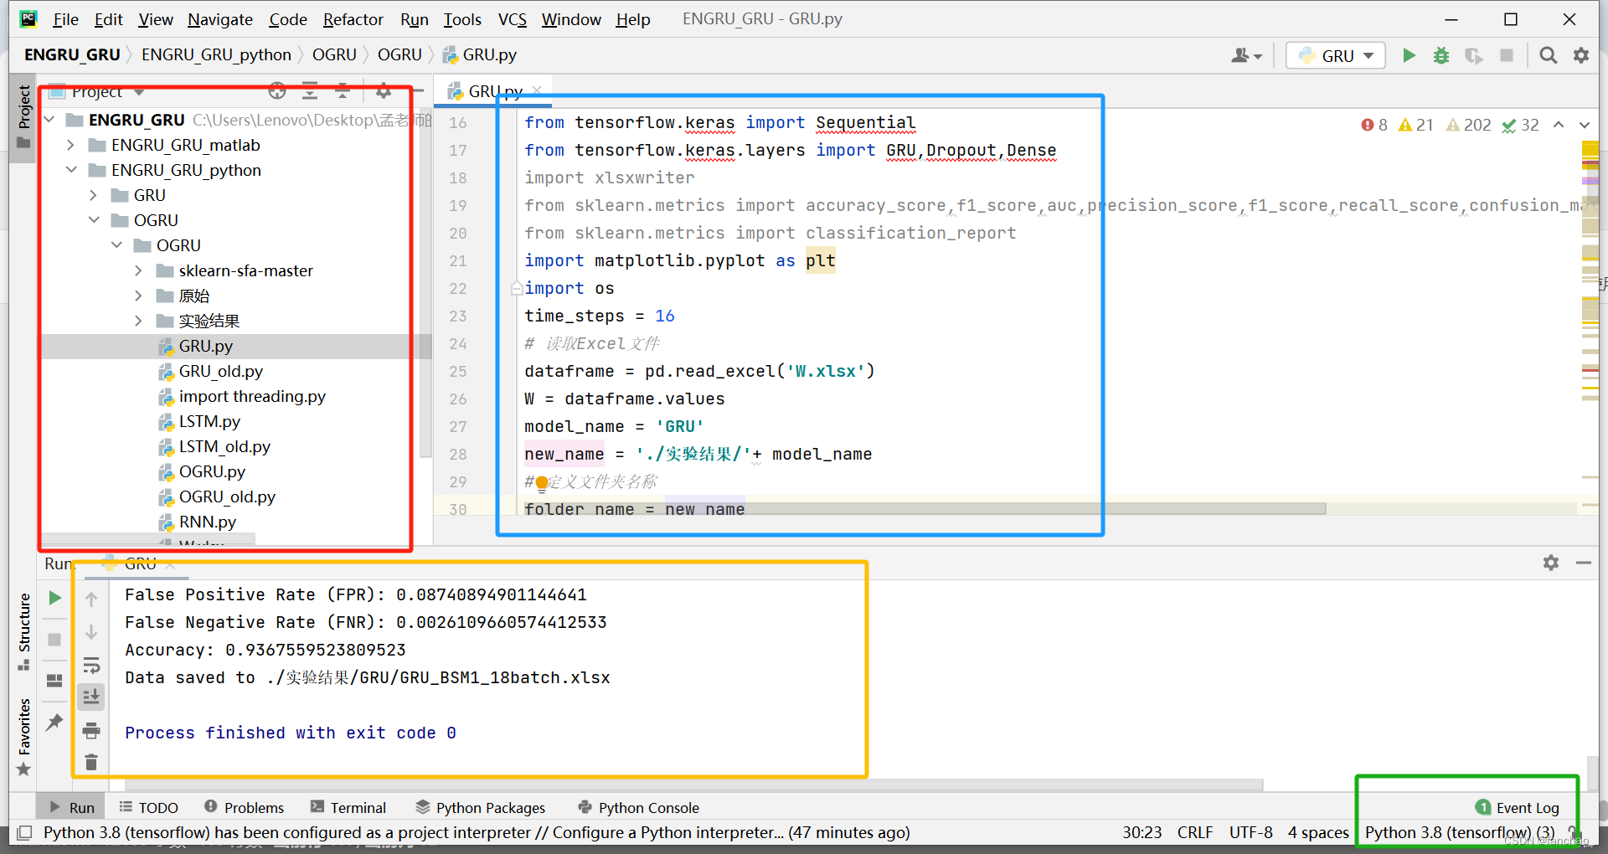1608x854 pixels.
Task: Click the 8 errors inspection indicator
Action: point(1374,125)
